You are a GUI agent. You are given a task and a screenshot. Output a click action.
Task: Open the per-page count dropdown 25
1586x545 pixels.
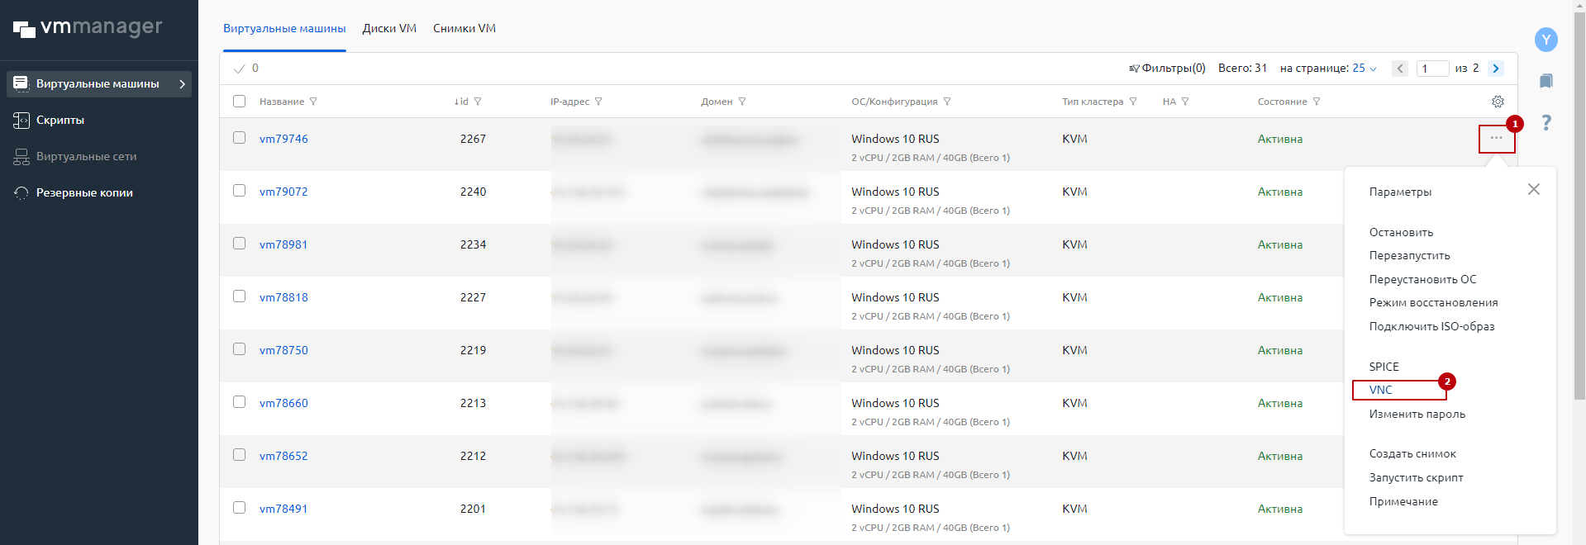tap(1365, 68)
